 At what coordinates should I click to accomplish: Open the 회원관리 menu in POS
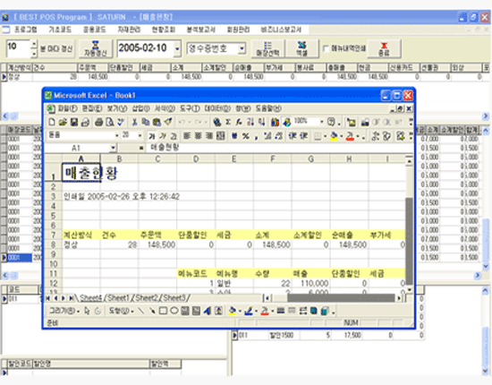238,30
